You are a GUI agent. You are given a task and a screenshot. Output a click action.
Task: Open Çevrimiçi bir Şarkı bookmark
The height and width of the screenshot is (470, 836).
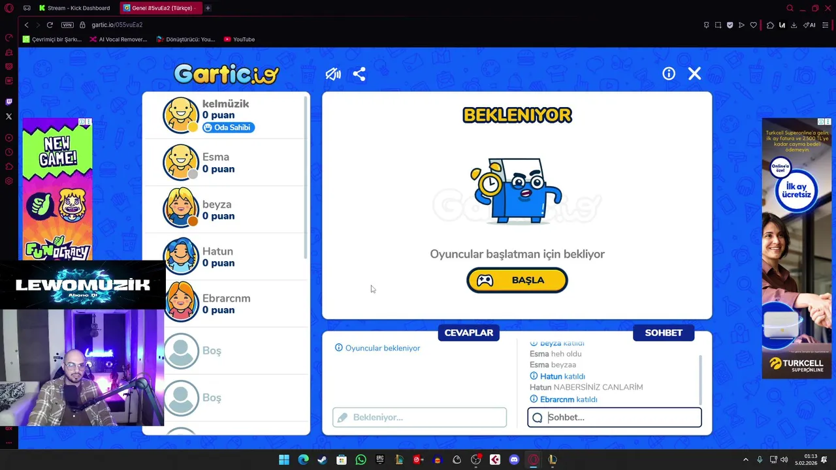[52, 39]
